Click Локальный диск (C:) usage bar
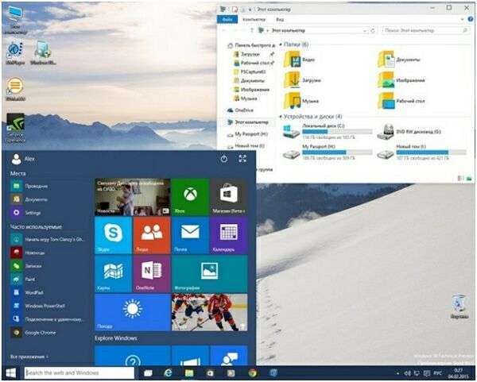This screenshot has height=382, width=477. (x=337, y=132)
